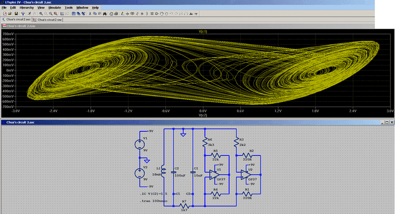
Task: Click the Find binoculars icon
Action: coord(104,13)
